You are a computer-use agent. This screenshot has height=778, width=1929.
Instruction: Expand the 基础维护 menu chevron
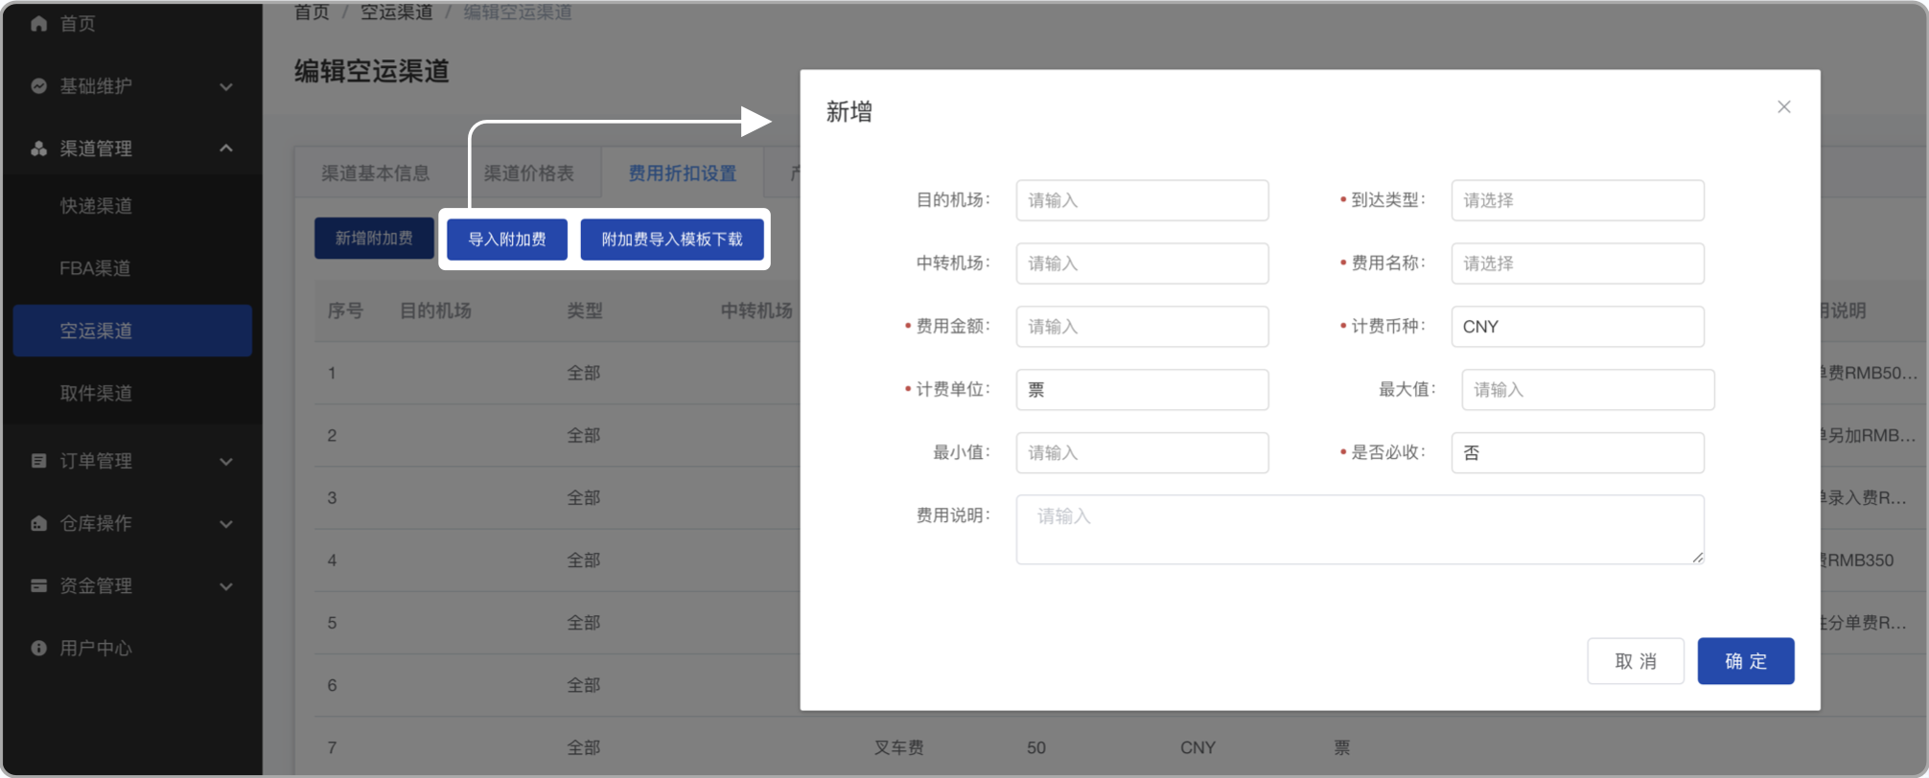(226, 87)
